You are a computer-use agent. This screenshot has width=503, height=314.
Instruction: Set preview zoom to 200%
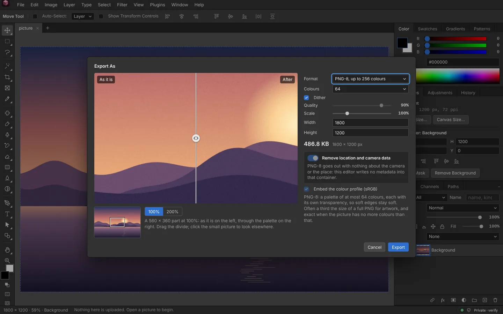coord(173,212)
